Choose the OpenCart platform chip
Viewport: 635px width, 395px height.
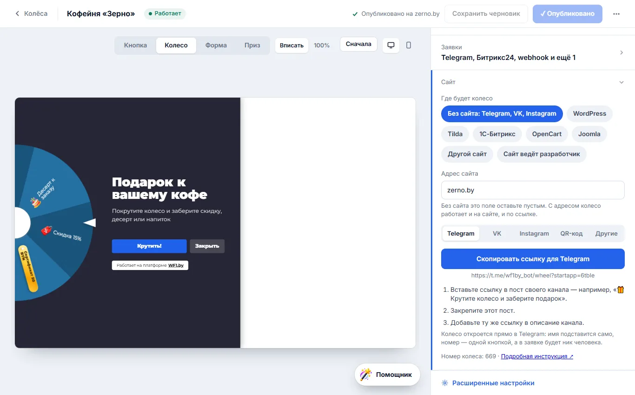click(547, 134)
